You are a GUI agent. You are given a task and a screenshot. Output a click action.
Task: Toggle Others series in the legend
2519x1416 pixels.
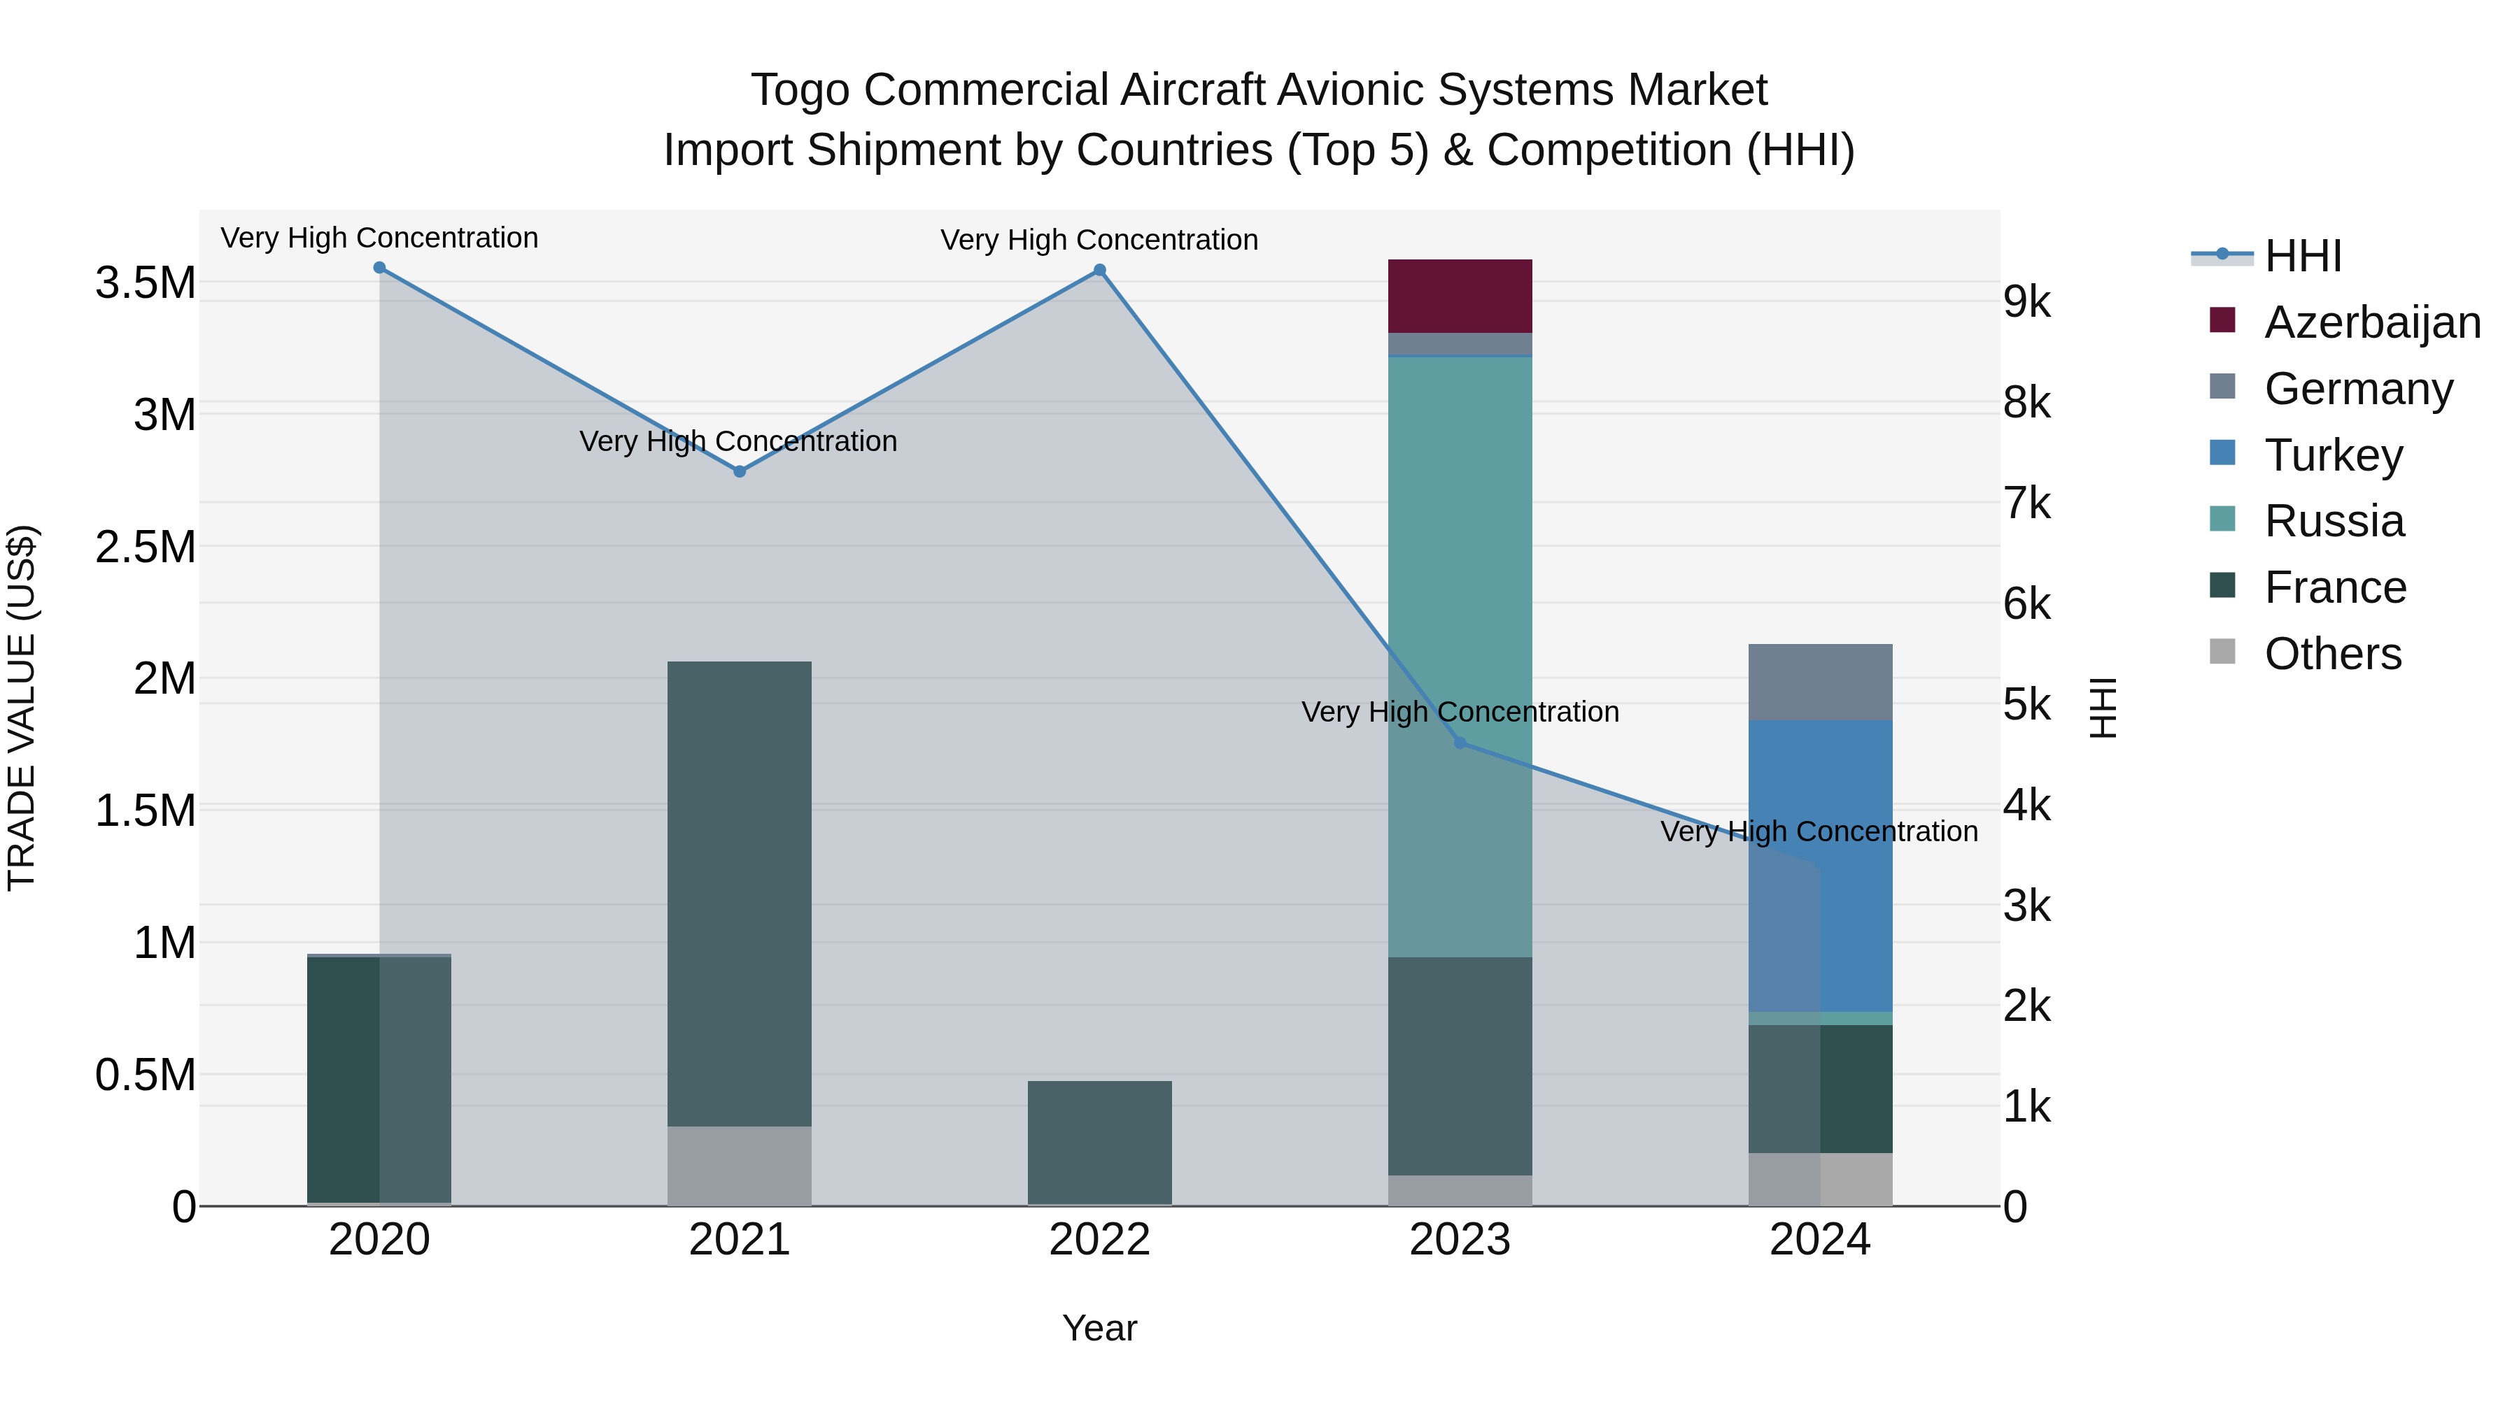point(2305,654)
